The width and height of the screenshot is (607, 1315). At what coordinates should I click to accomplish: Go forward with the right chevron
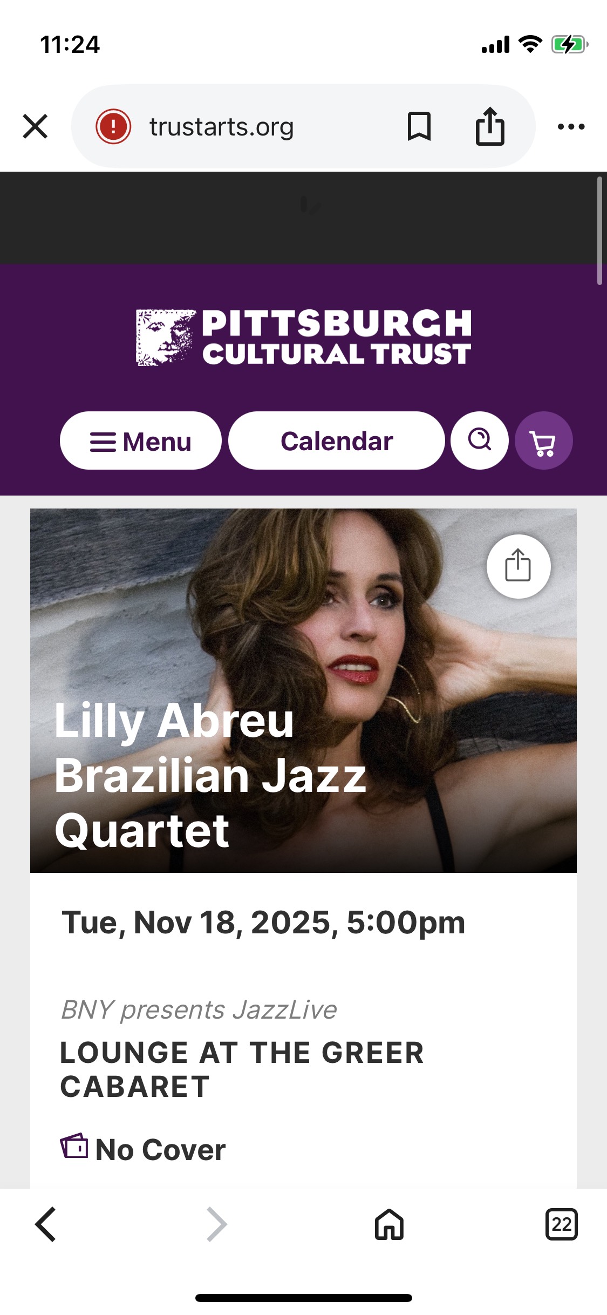217,1224
